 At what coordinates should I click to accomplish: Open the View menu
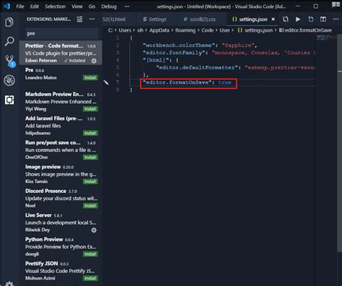point(77,6)
